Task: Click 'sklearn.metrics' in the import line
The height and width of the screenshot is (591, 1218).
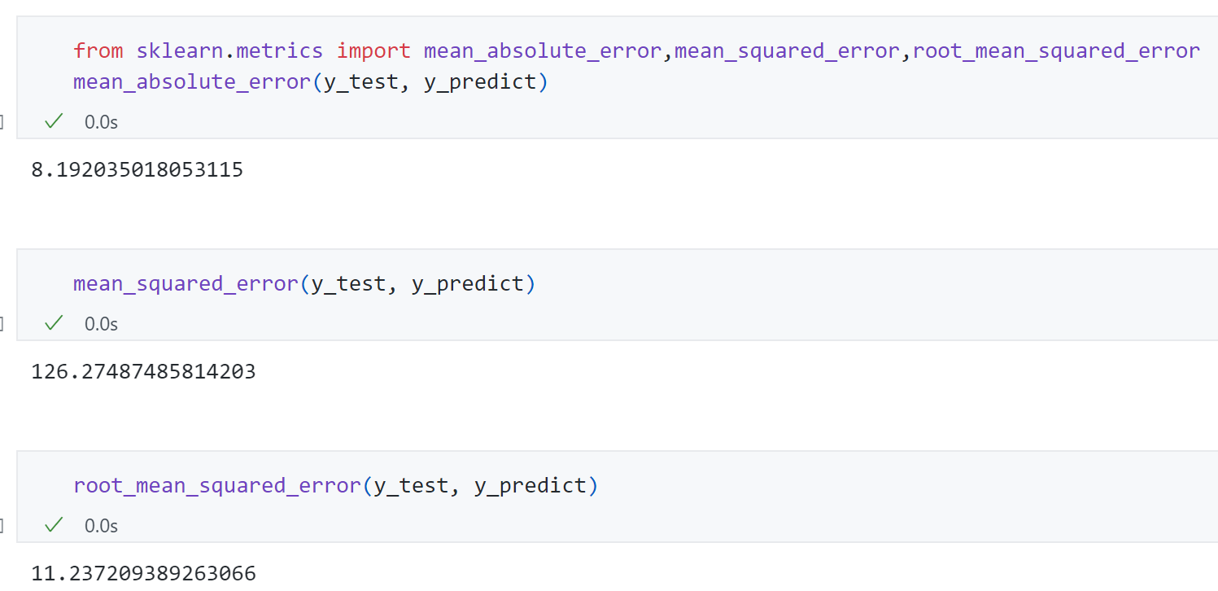Action: pyautogui.click(x=229, y=50)
